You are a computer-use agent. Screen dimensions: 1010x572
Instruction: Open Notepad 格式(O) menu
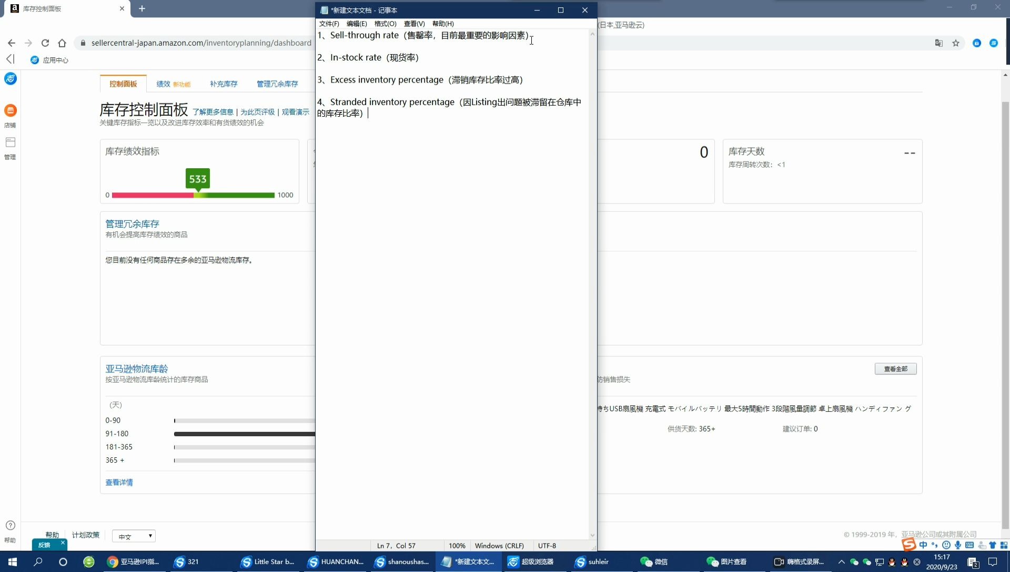(385, 24)
